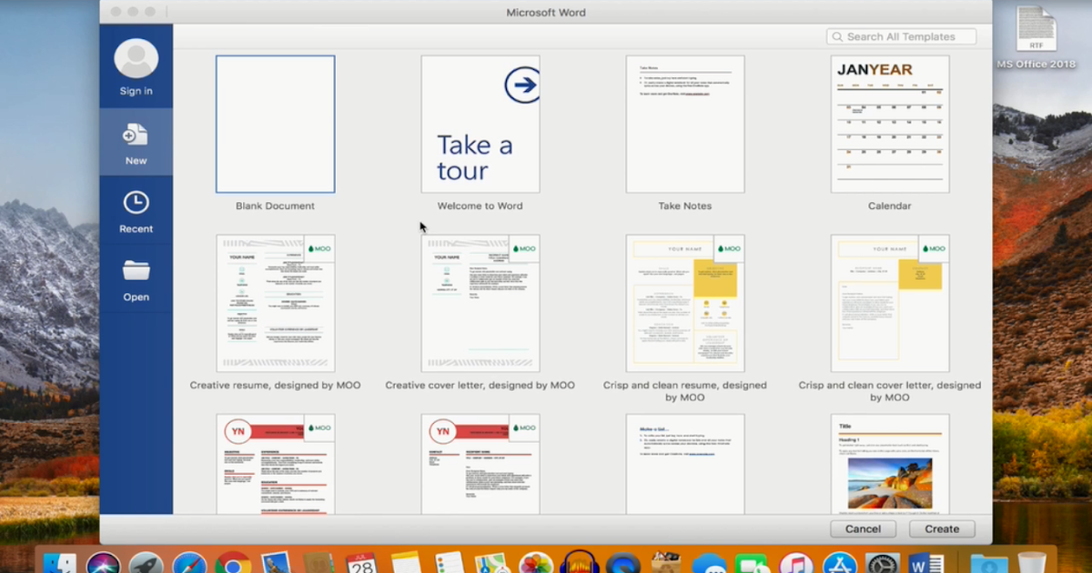Click the Search All Templates field

tap(901, 36)
